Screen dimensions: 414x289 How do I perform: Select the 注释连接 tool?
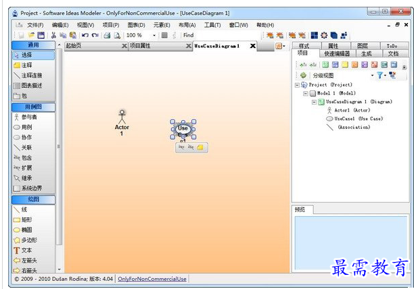click(34, 76)
